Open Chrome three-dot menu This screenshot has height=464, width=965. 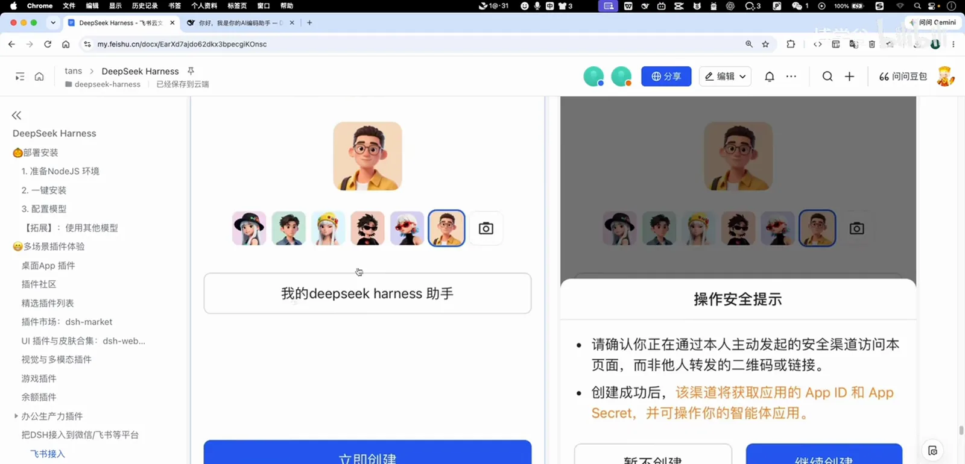coord(954,44)
